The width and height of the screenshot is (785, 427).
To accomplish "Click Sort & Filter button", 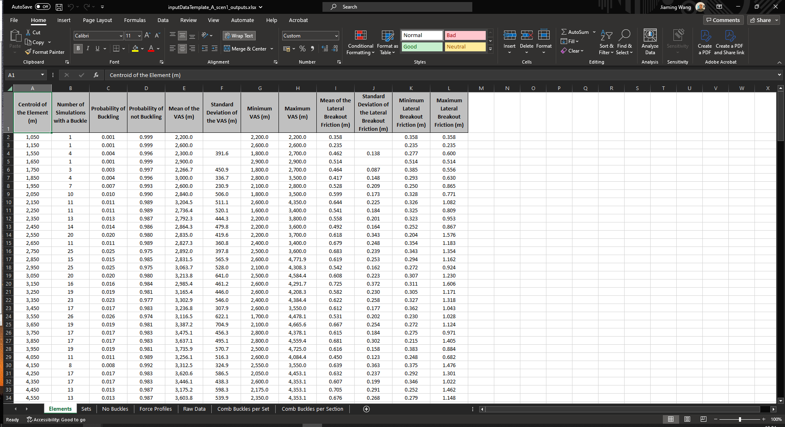I will point(606,42).
